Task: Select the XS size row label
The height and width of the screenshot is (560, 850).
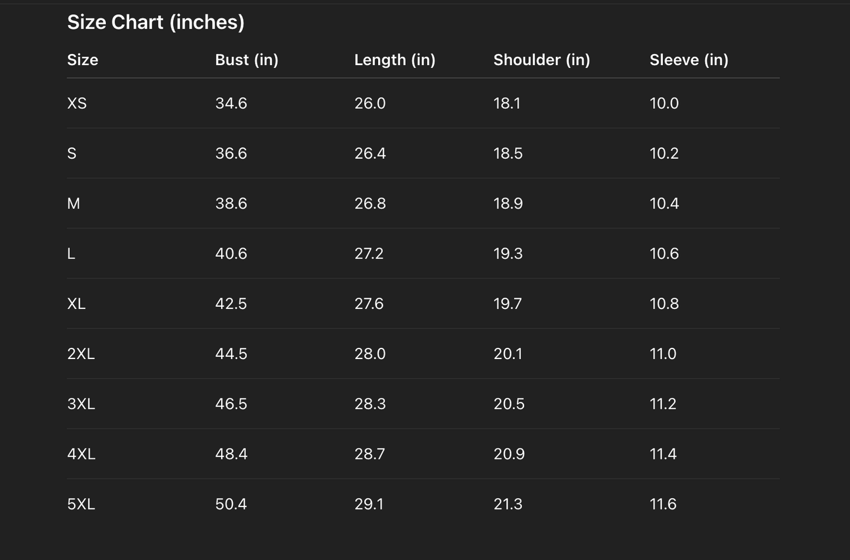Action: click(77, 103)
